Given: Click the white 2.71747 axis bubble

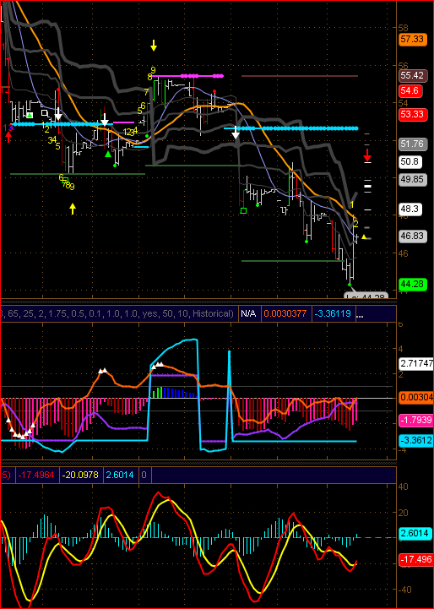Looking at the screenshot, I should (x=416, y=363).
